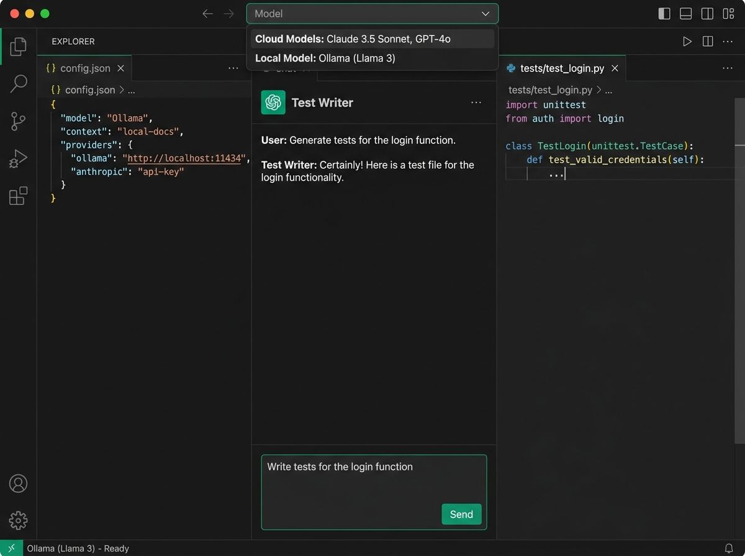Expand breadcrumb ellipsis after config.json

tap(131, 90)
